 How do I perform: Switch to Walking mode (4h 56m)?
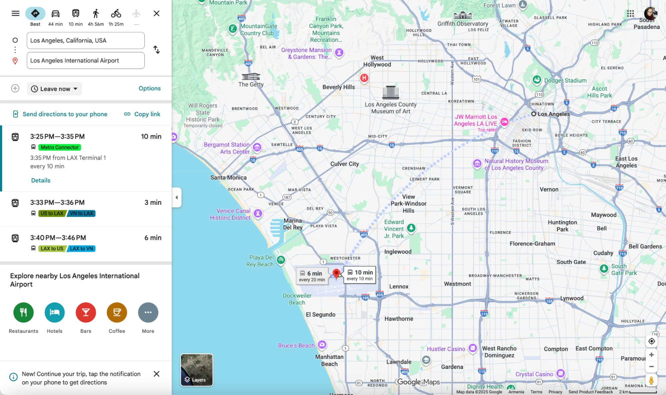coord(96,17)
